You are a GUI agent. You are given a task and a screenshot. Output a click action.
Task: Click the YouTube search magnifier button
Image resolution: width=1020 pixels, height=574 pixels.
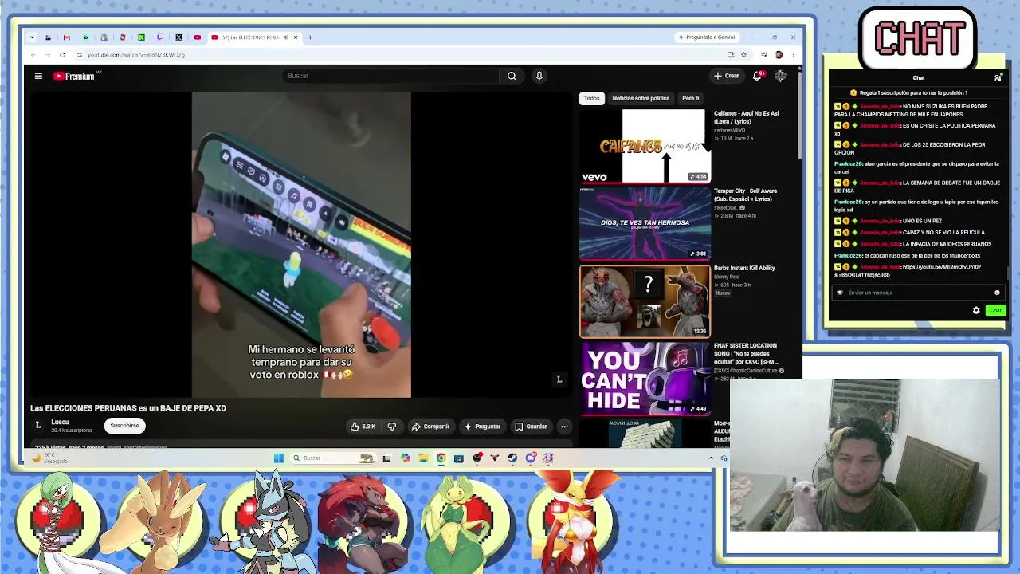click(512, 76)
